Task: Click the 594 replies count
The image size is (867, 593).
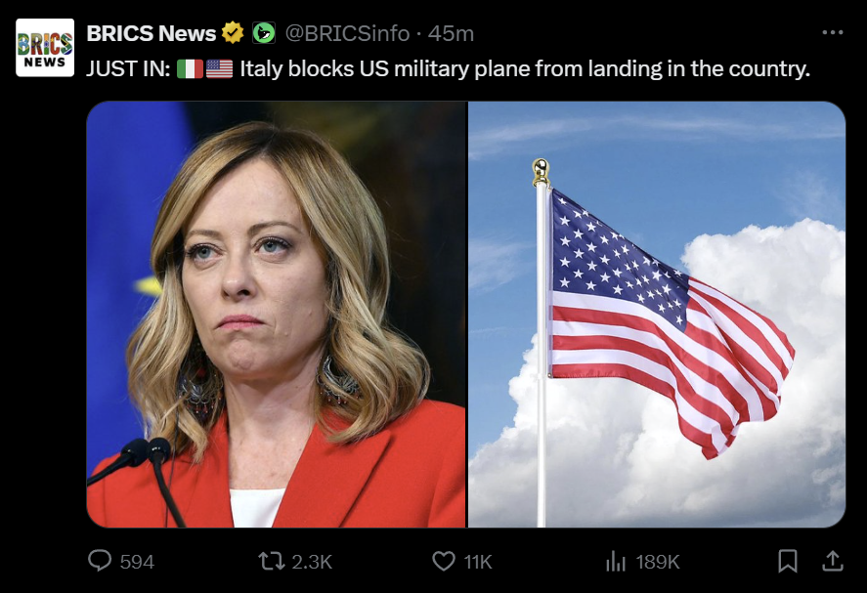Action: point(137,562)
